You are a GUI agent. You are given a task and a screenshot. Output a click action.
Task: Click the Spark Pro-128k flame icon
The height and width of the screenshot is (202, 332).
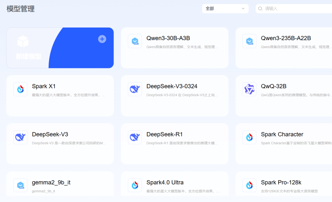coord(249,185)
